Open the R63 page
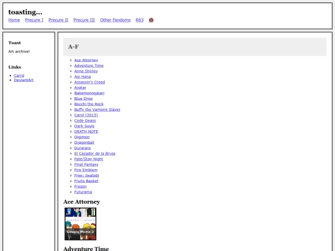Image resolution: width=335 pixels, height=251 pixels. 140,20
